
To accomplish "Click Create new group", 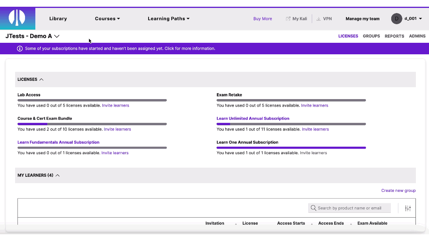I will click(398, 190).
